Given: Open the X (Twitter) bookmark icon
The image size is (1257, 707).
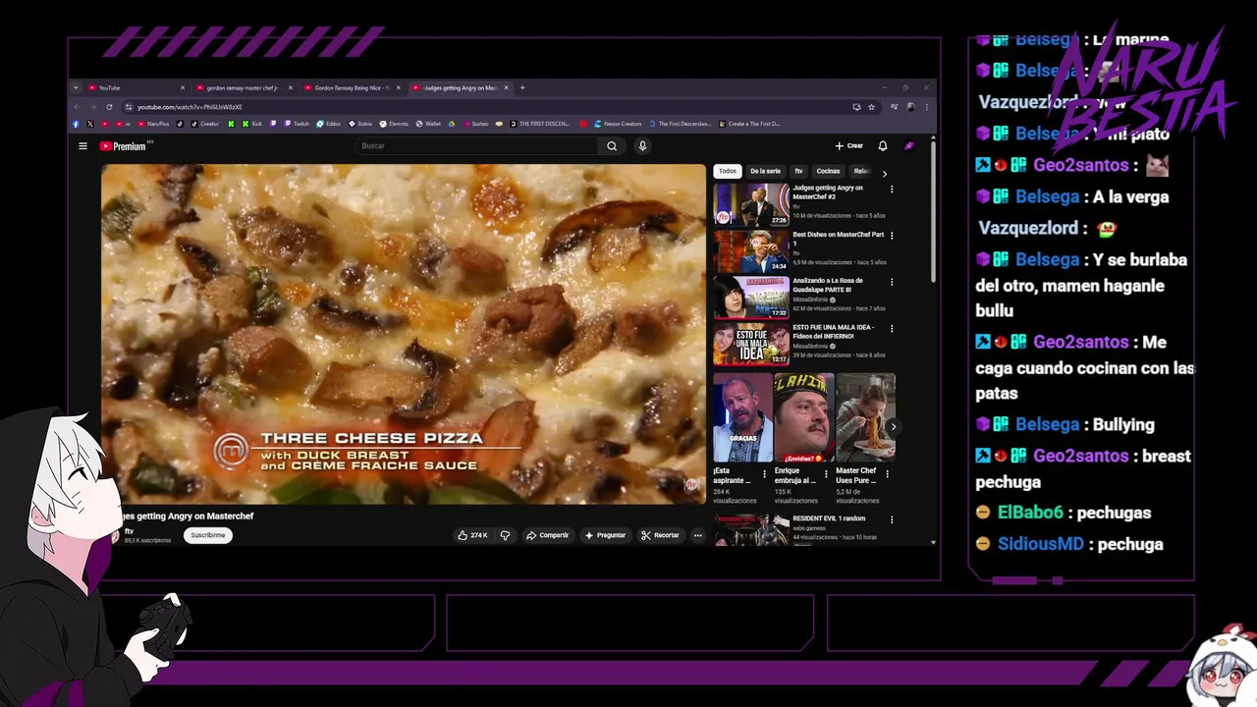Looking at the screenshot, I should coord(89,124).
